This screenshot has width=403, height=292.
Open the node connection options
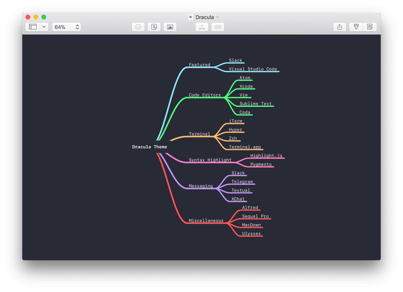[218, 27]
